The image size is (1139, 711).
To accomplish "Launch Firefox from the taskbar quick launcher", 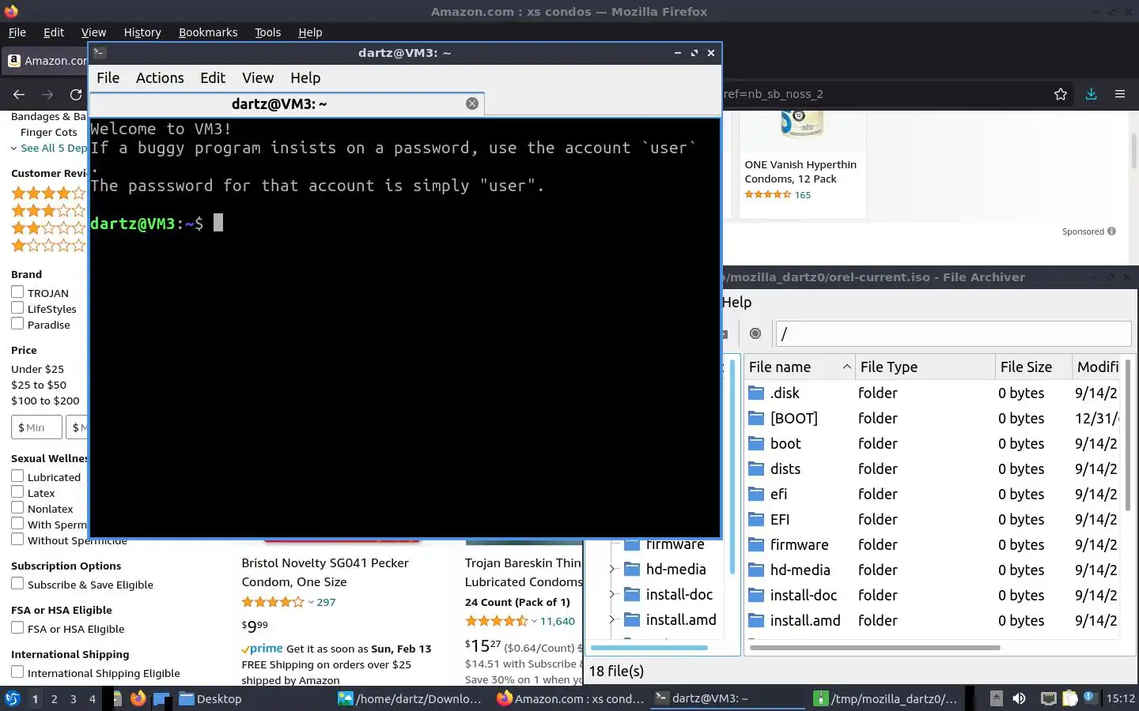I will coord(138,698).
